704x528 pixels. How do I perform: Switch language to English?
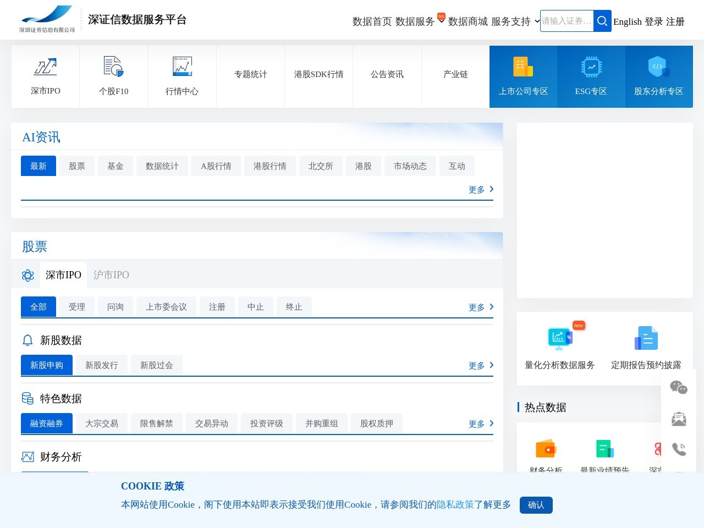pyautogui.click(x=628, y=21)
